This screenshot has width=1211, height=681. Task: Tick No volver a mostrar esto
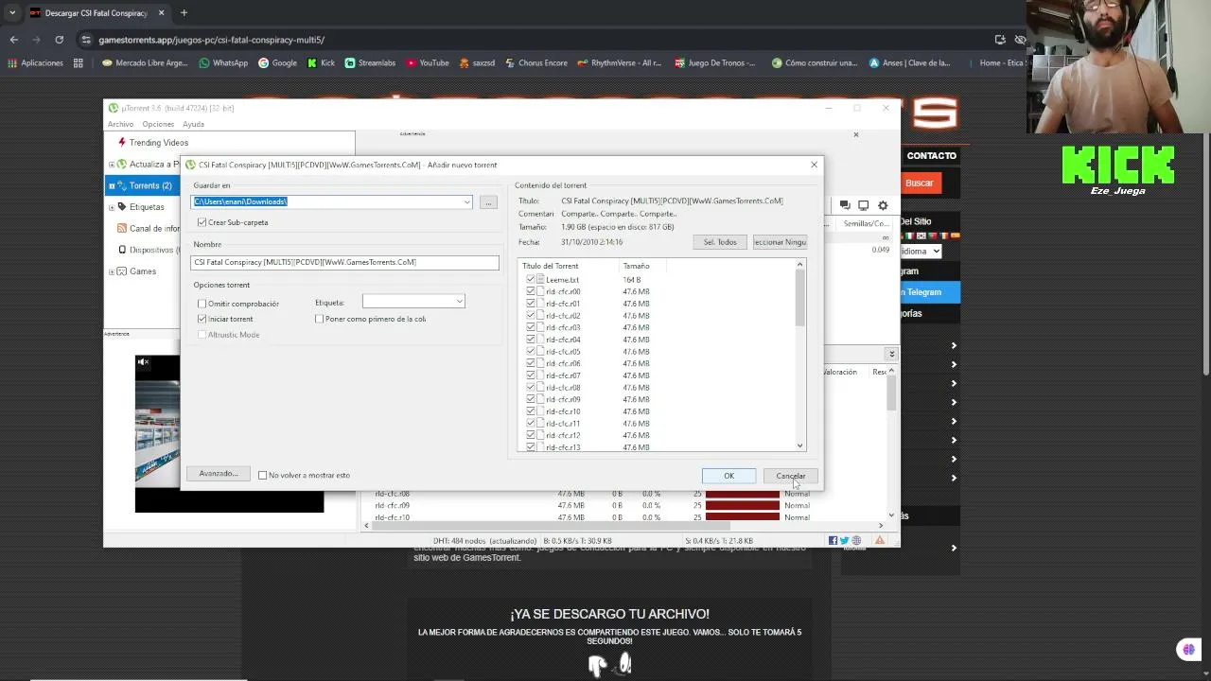point(262,475)
